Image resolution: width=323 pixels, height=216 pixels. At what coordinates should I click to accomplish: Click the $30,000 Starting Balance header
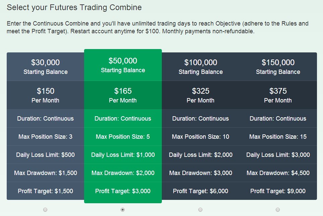(x=45, y=67)
